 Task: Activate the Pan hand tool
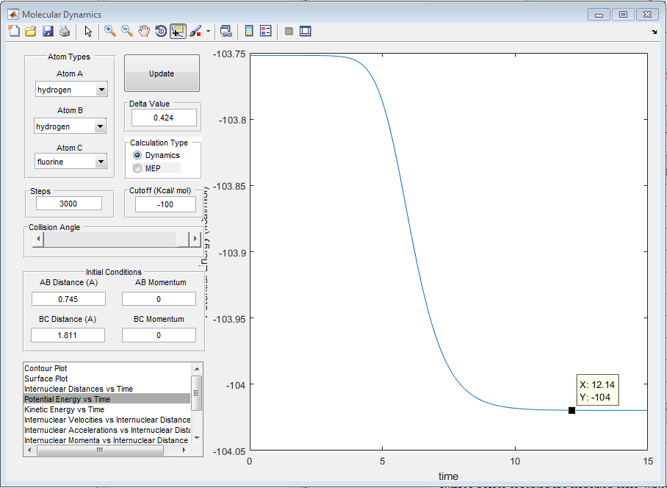144,31
